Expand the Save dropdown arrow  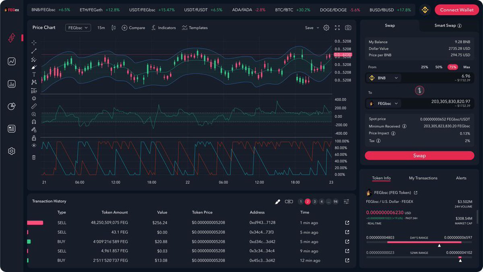(x=318, y=28)
